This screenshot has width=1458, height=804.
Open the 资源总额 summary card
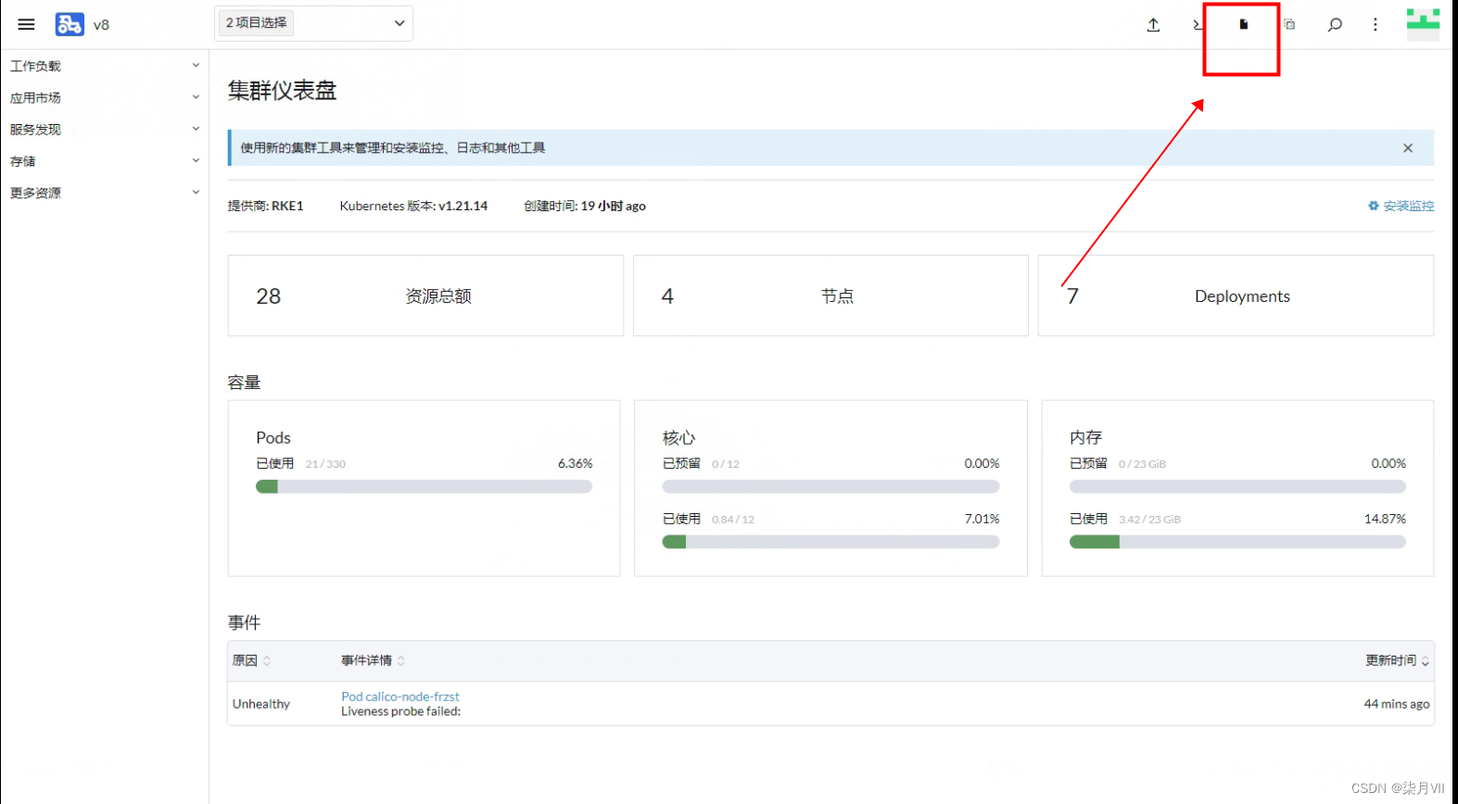[425, 295]
